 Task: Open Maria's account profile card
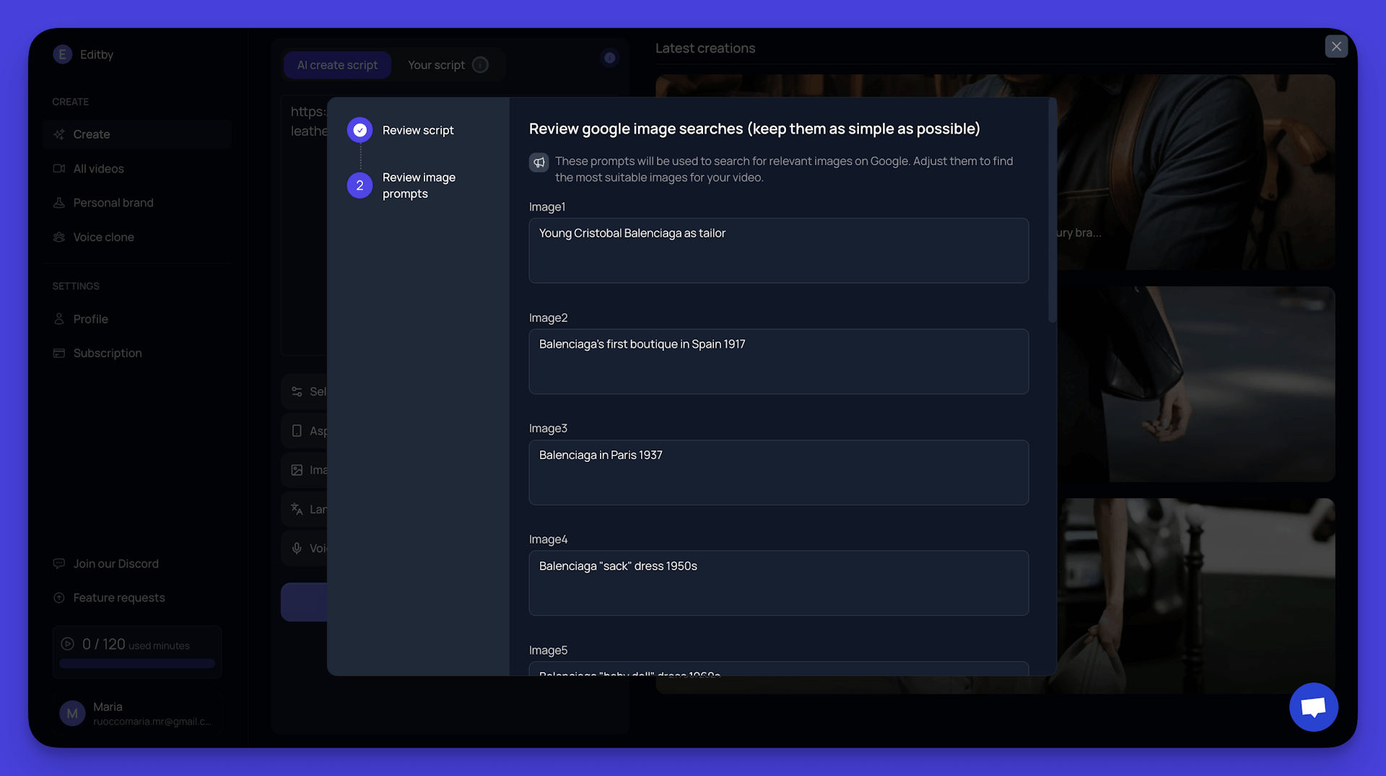pos(137,713)
